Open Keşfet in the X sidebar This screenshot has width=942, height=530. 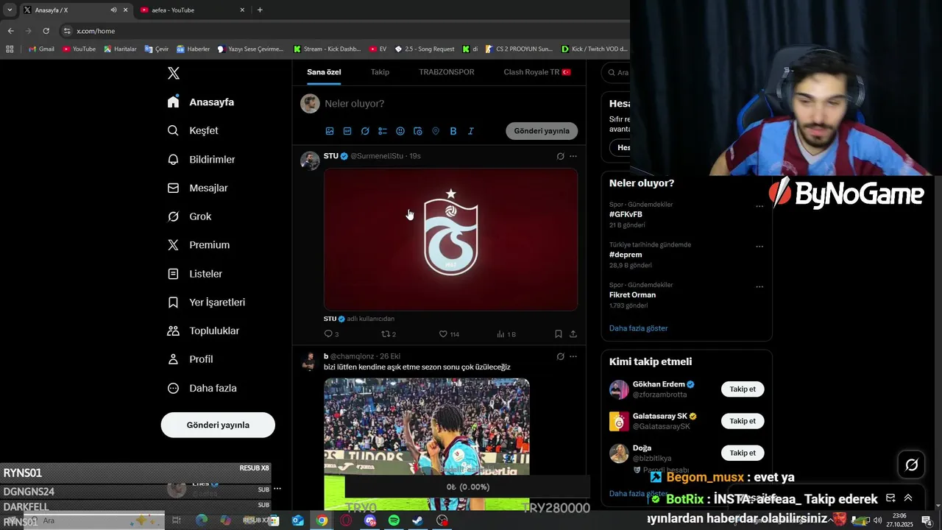193,130
